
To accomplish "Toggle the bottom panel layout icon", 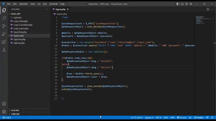I will [182, 4].
